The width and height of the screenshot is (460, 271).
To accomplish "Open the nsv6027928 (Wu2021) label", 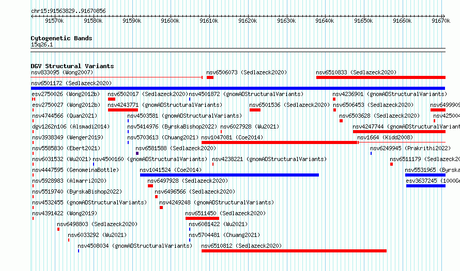I will [x=250, y=126].
